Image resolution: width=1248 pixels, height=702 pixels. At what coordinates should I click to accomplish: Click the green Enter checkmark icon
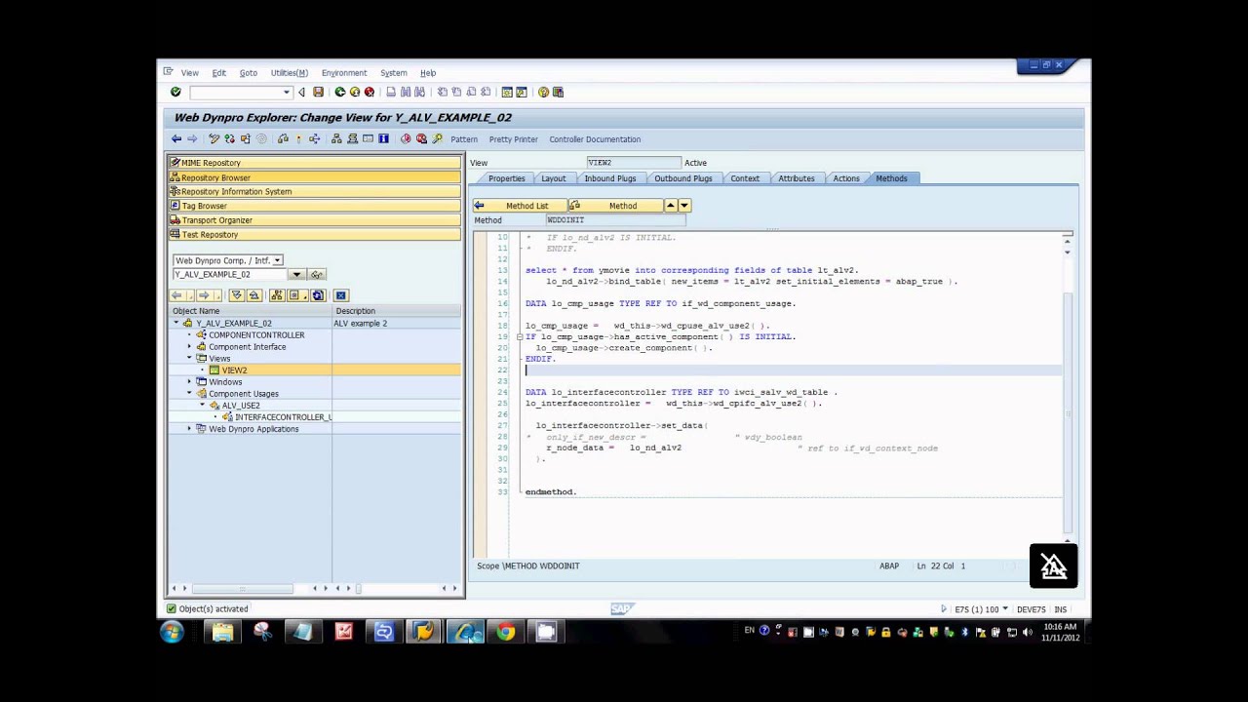click(x=175, y=92)
